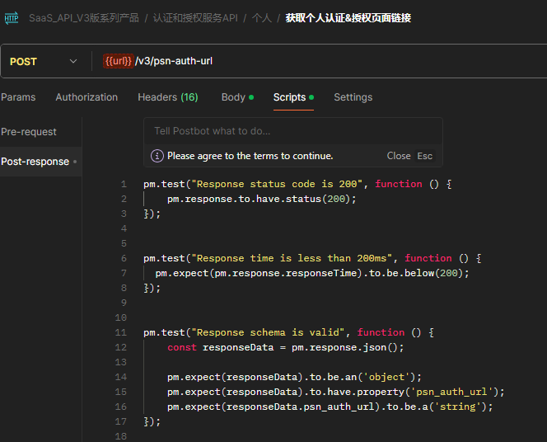The width and height of the screenshot is (547, 442).
Task: Click line number 18 in gutter
Action: [121, 436]
